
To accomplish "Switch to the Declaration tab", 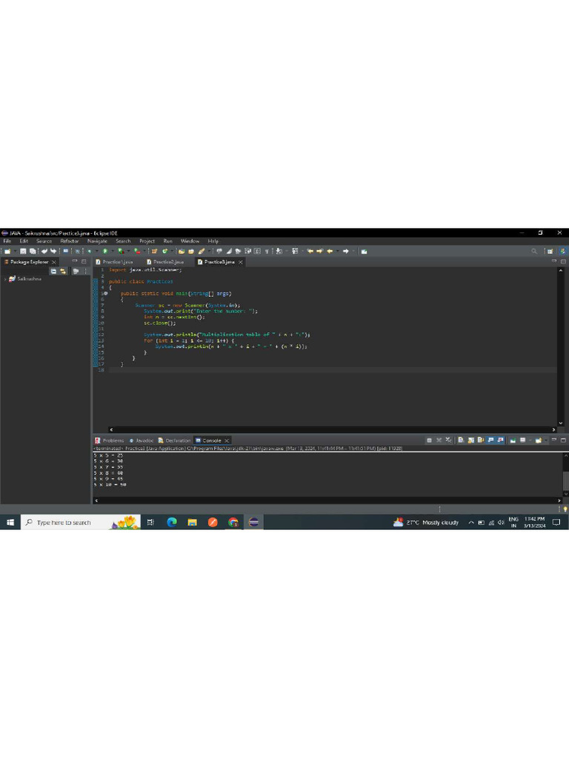I will tap(175, 440).
